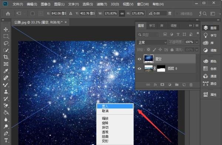Select the Clone Stamp tool

(x=6, y=92)
